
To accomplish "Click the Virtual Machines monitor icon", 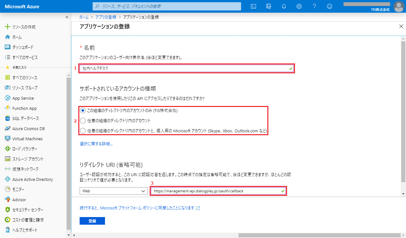I will 8,139.
